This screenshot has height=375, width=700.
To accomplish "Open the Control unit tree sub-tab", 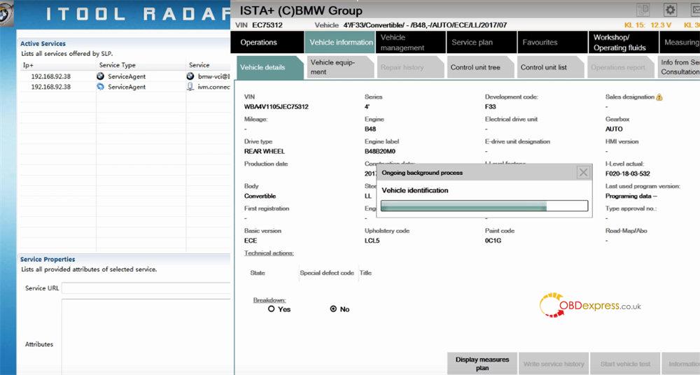I will 481,67.
